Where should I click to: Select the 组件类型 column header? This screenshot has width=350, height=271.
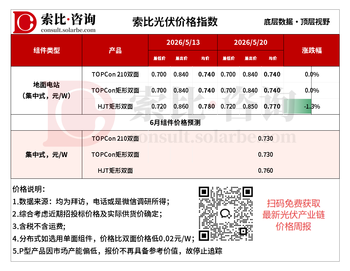pyautogui.click(x=47, y=50)
